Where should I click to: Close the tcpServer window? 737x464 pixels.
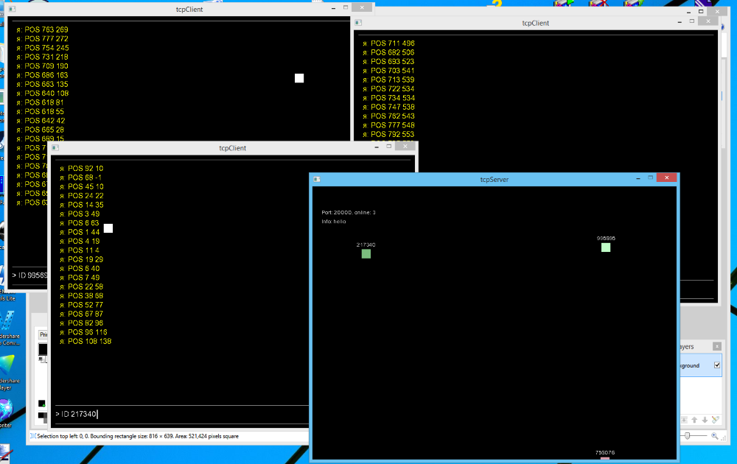click(x=666, y=177)
